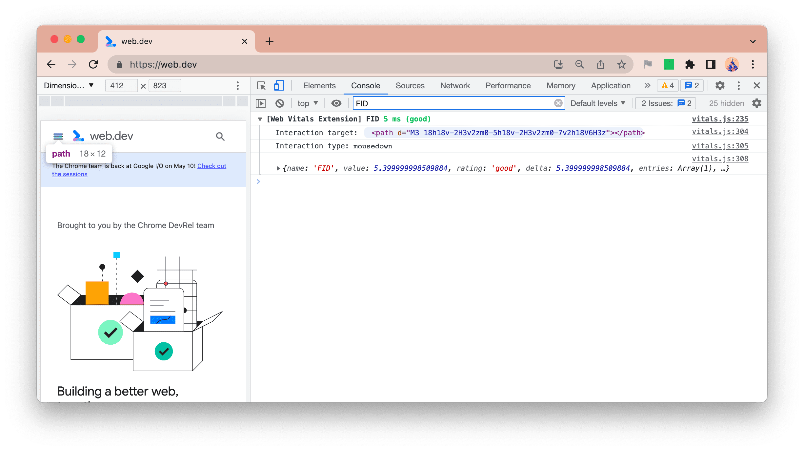
Task: Click the more tools chevron icon
Action: coord(646,85)
